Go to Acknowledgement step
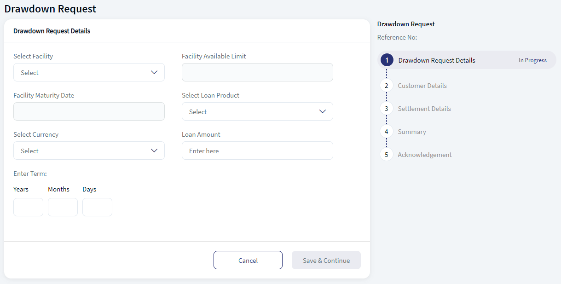 [x=425, y=155]
